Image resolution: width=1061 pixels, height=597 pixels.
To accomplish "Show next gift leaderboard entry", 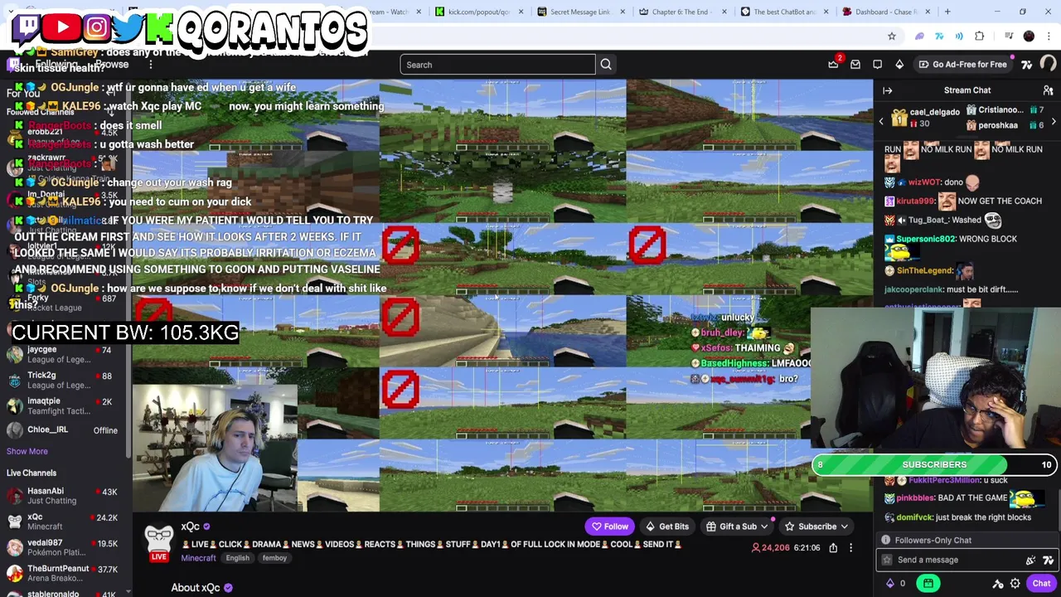I will point(1054,121).
